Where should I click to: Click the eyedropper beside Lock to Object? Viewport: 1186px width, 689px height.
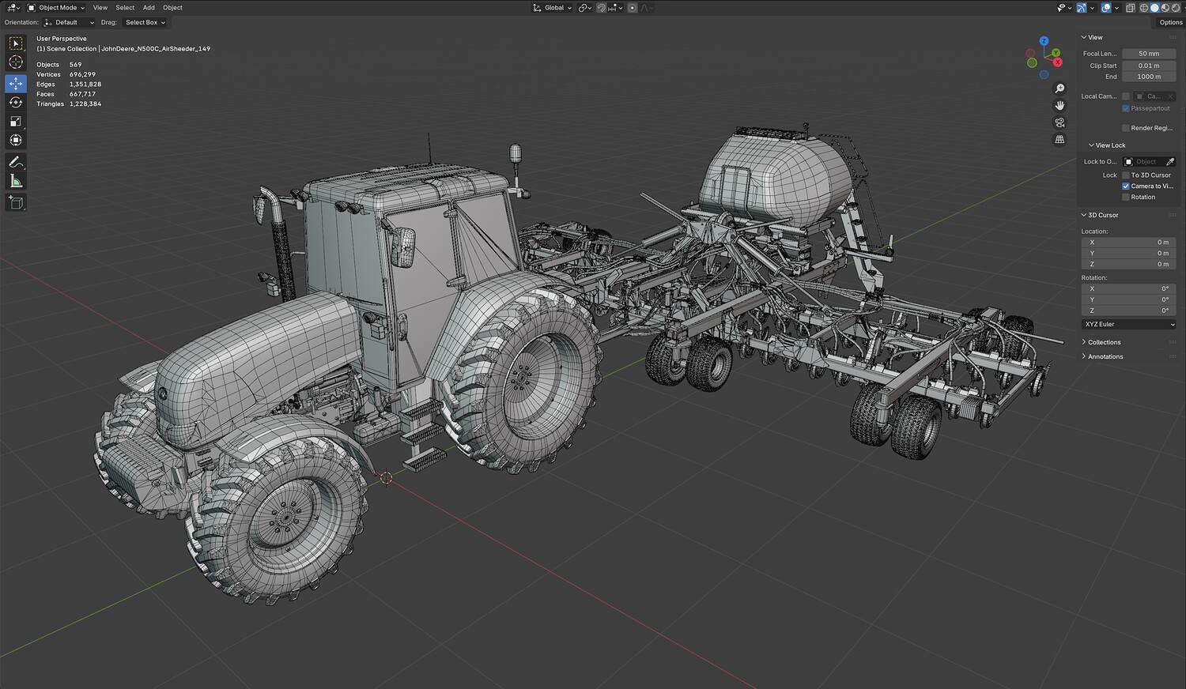pyautogui.click(x=1170, y=162)
